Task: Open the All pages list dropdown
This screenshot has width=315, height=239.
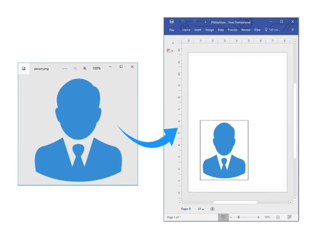Action: [202, 209]
